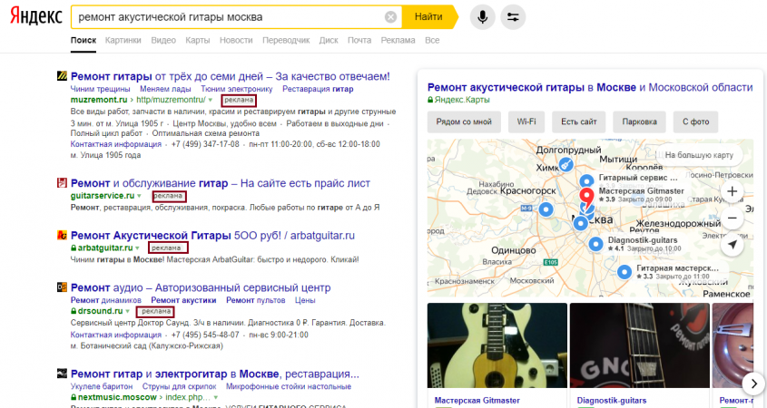Screen dimensions: 767x408
Task: Expand dropdown arrow next to guitarservice.ru
Action: click(x=141, y=196)
